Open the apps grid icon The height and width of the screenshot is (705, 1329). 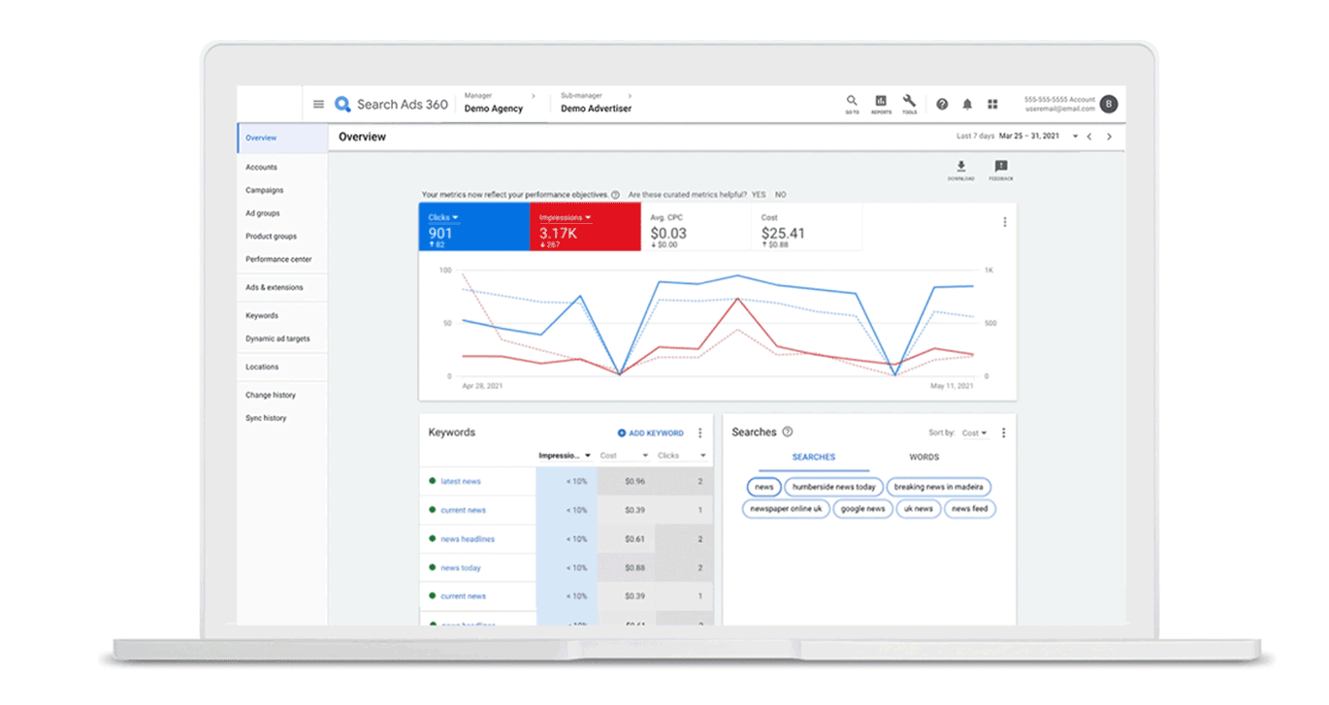pos(992,104)
